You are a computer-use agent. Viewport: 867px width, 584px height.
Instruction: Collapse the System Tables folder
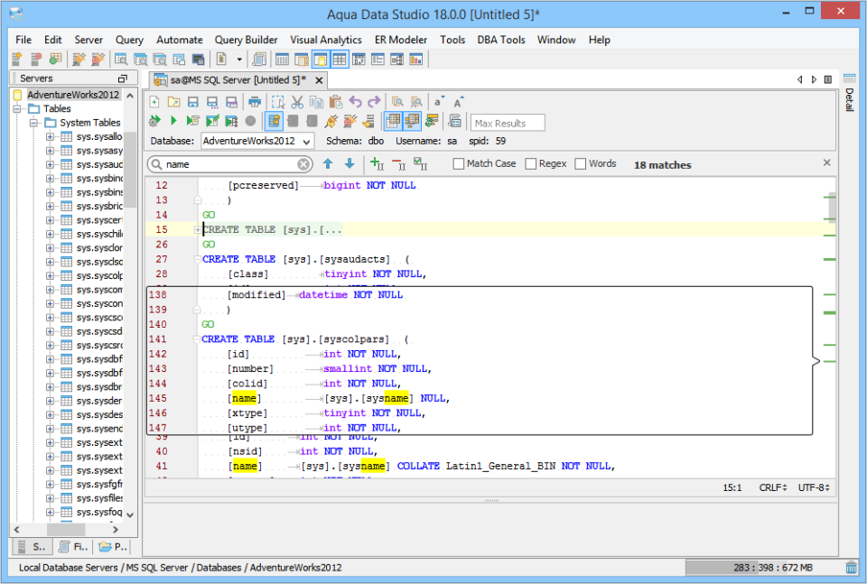pos(34,122)
